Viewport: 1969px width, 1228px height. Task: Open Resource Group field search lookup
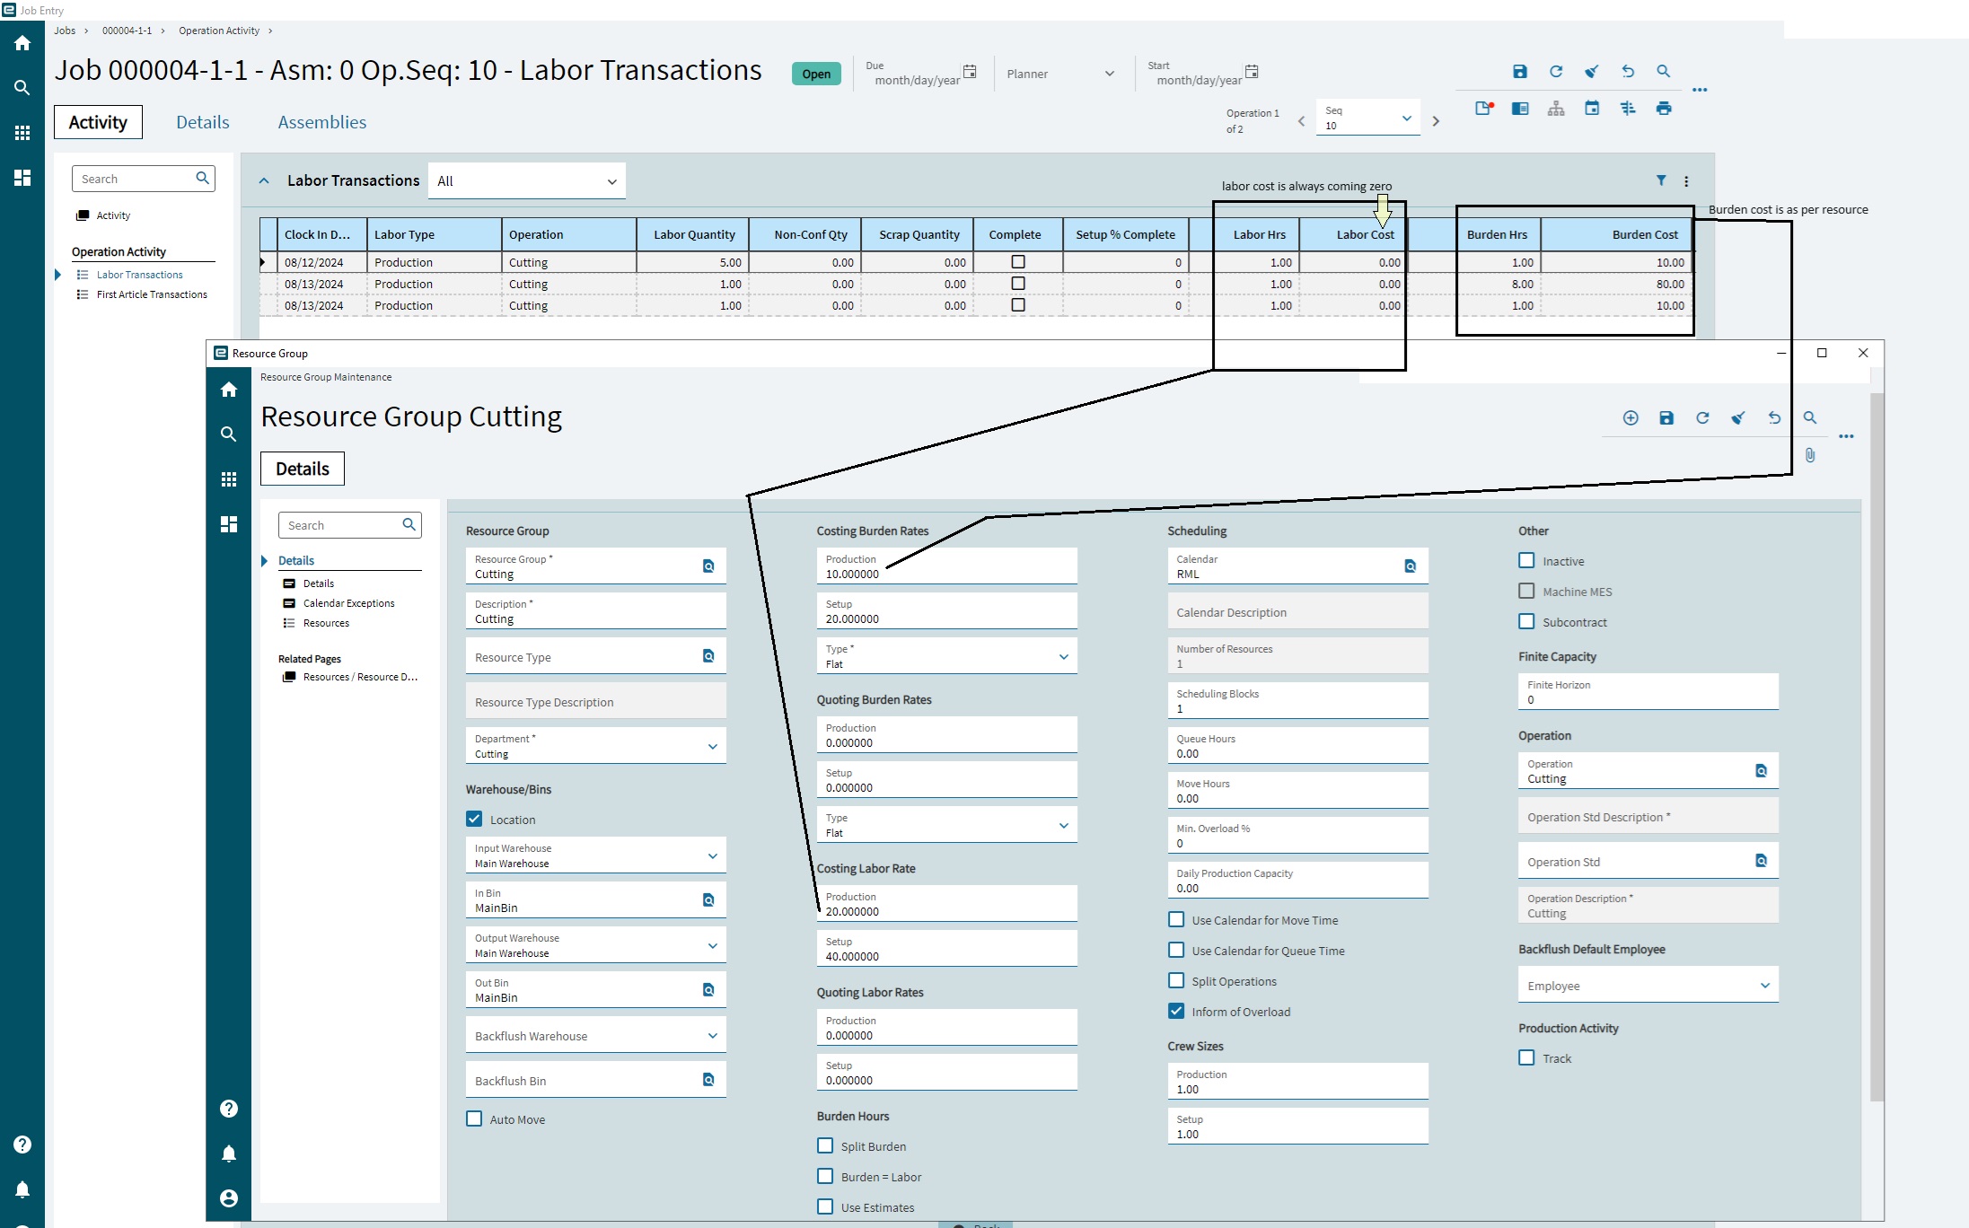(708, 566)
